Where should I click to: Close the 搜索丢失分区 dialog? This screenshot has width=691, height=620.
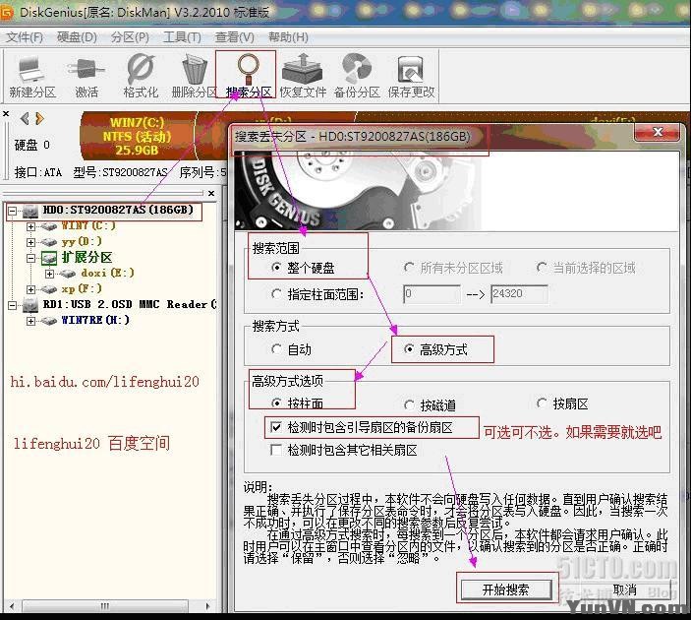tap(658, 132)
